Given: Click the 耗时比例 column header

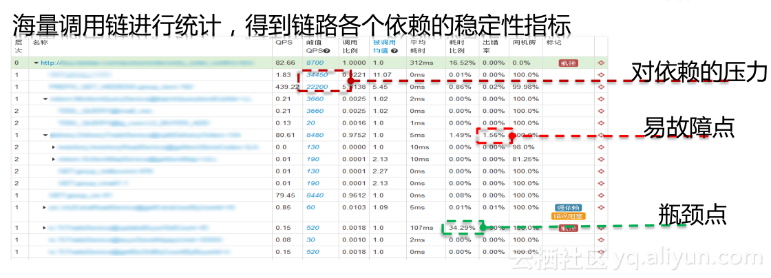Looking at the screenshot, I should coord(456,46).
